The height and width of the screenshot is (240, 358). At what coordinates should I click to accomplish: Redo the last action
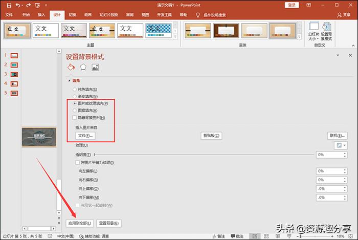[x=29, y=5]
